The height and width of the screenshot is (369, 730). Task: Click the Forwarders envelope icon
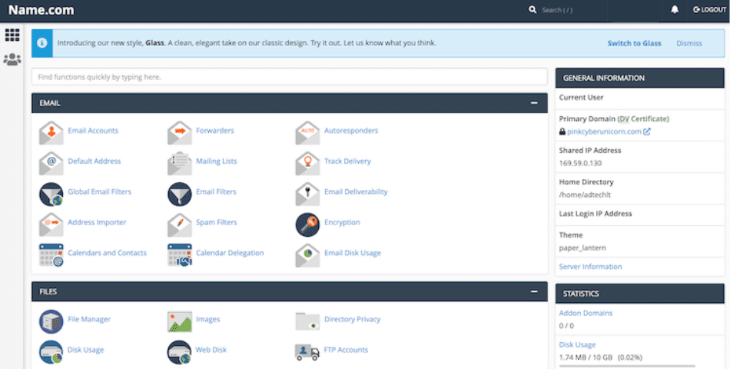pos(179,131)
